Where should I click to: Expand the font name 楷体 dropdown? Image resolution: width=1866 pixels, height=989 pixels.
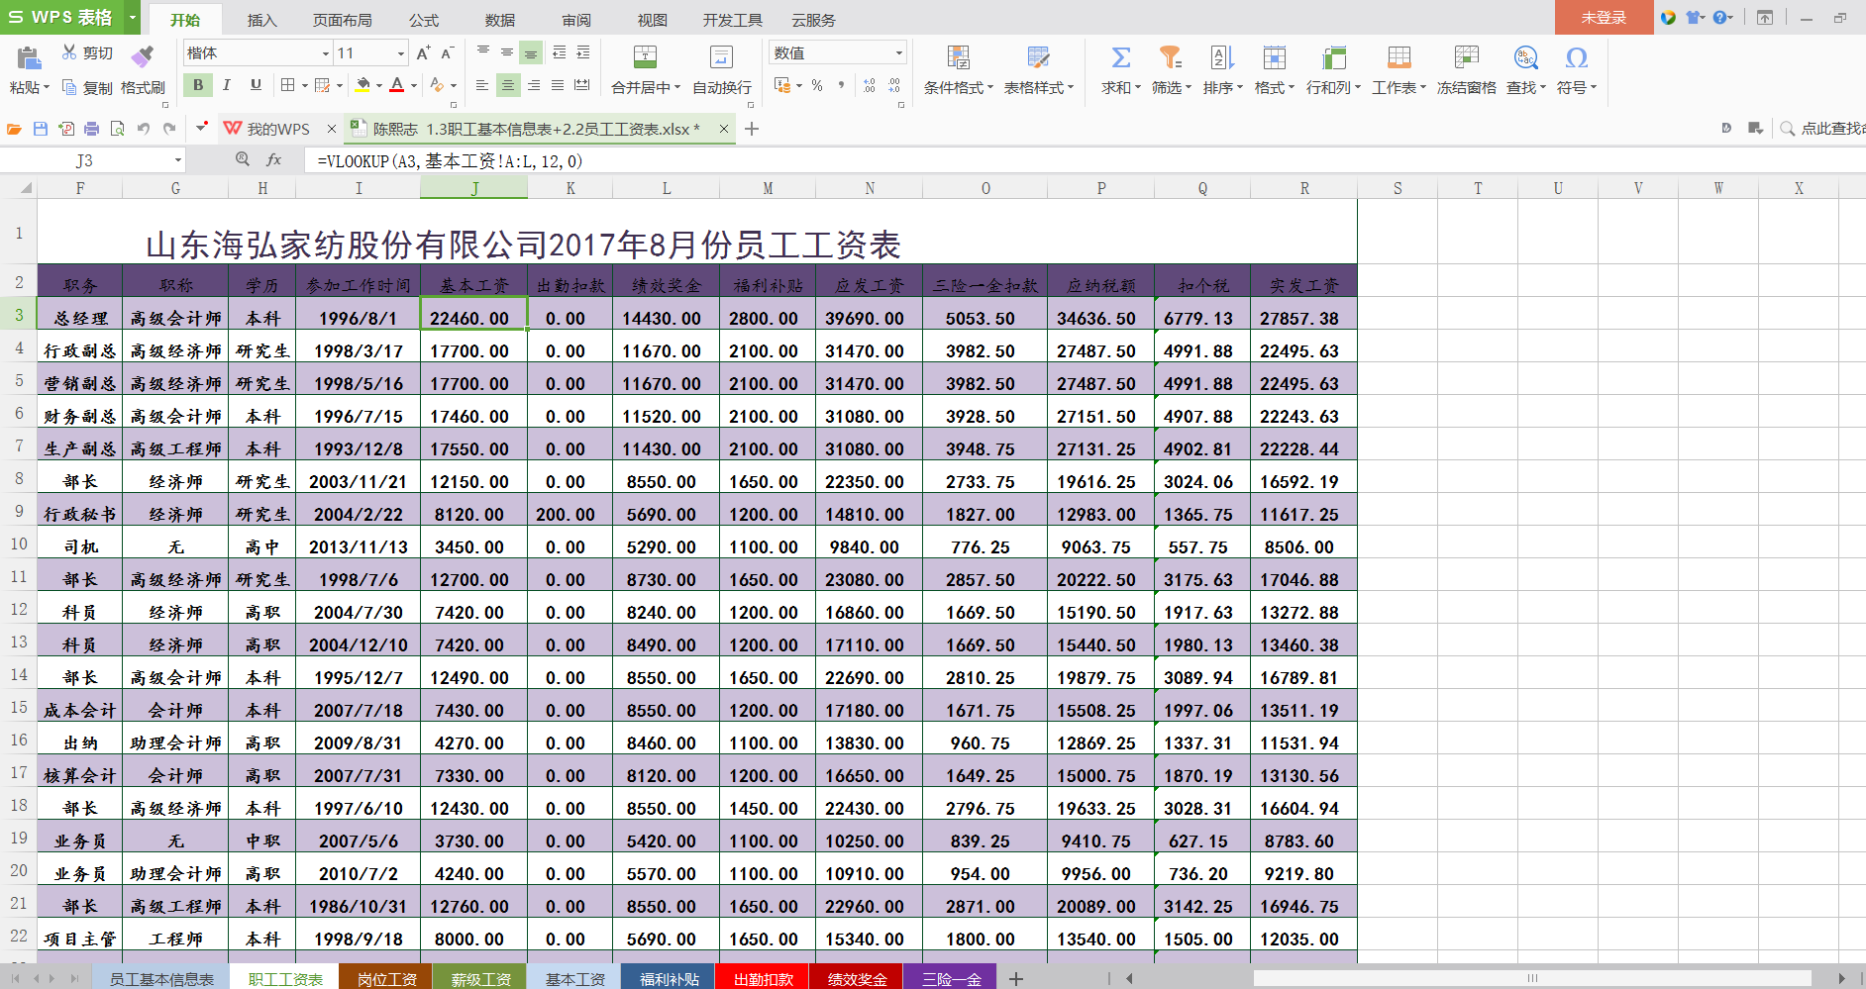coord(325,53)
